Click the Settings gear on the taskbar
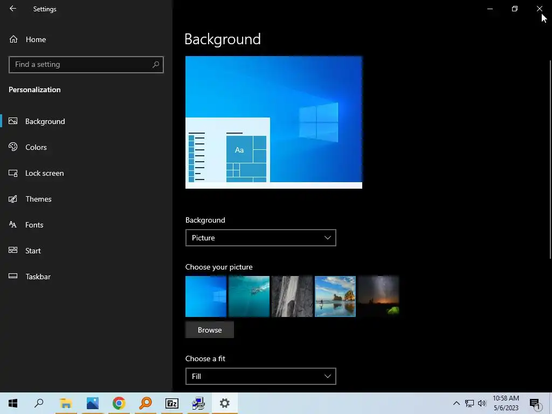Image resolution: width=552 pixels, height=414 pixels. 225,403
